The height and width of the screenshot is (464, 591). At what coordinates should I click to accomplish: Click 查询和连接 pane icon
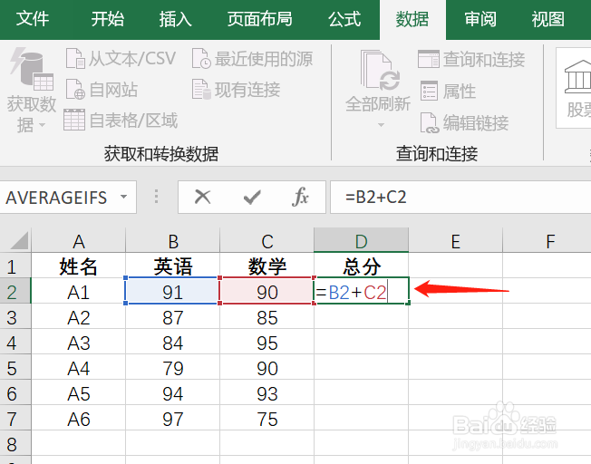coord(429,59)
